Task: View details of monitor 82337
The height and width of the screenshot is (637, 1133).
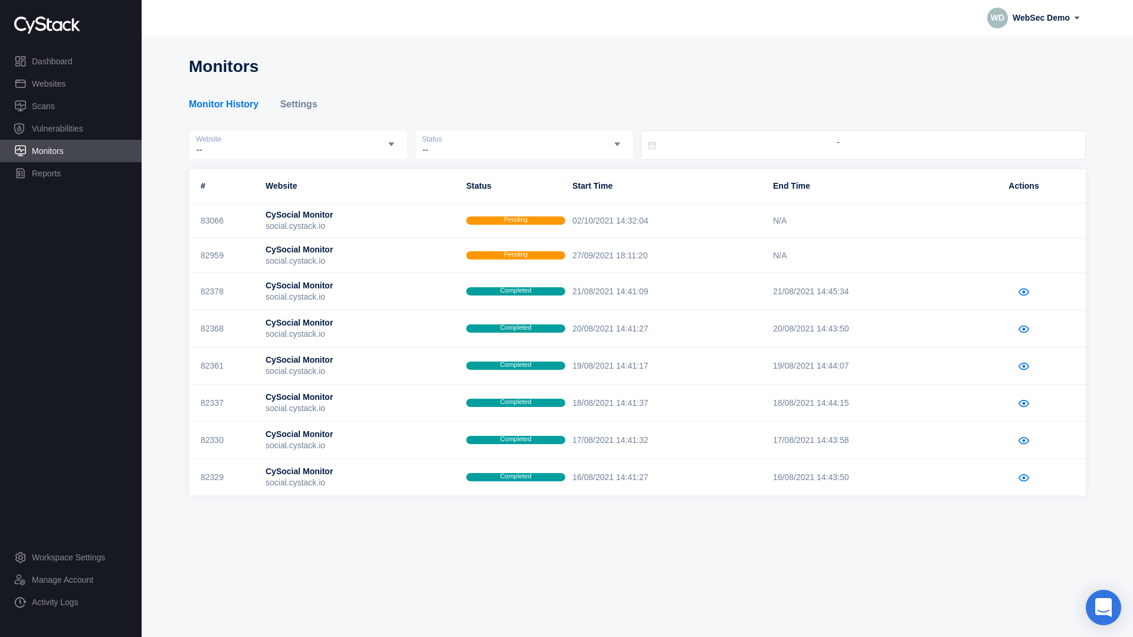Action: coord(1024,403)
